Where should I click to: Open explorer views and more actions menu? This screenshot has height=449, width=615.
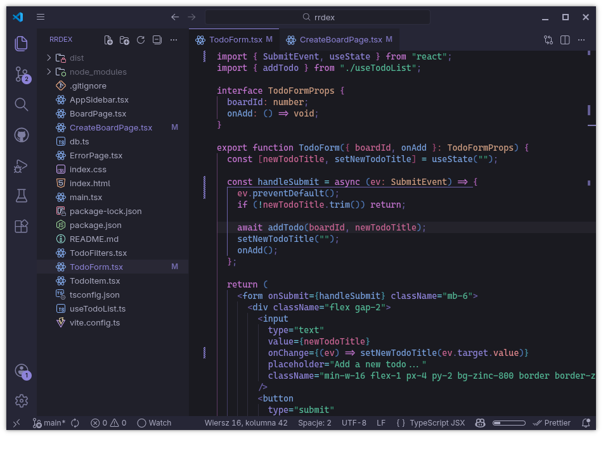(x=173, y=40)
